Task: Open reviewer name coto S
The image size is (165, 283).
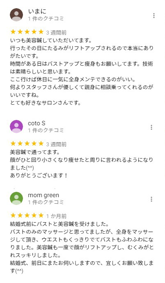Action: click(x=37, y=123)
